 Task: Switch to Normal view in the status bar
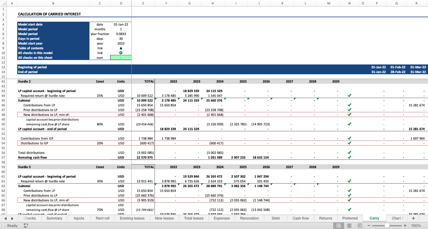[339, 226]
